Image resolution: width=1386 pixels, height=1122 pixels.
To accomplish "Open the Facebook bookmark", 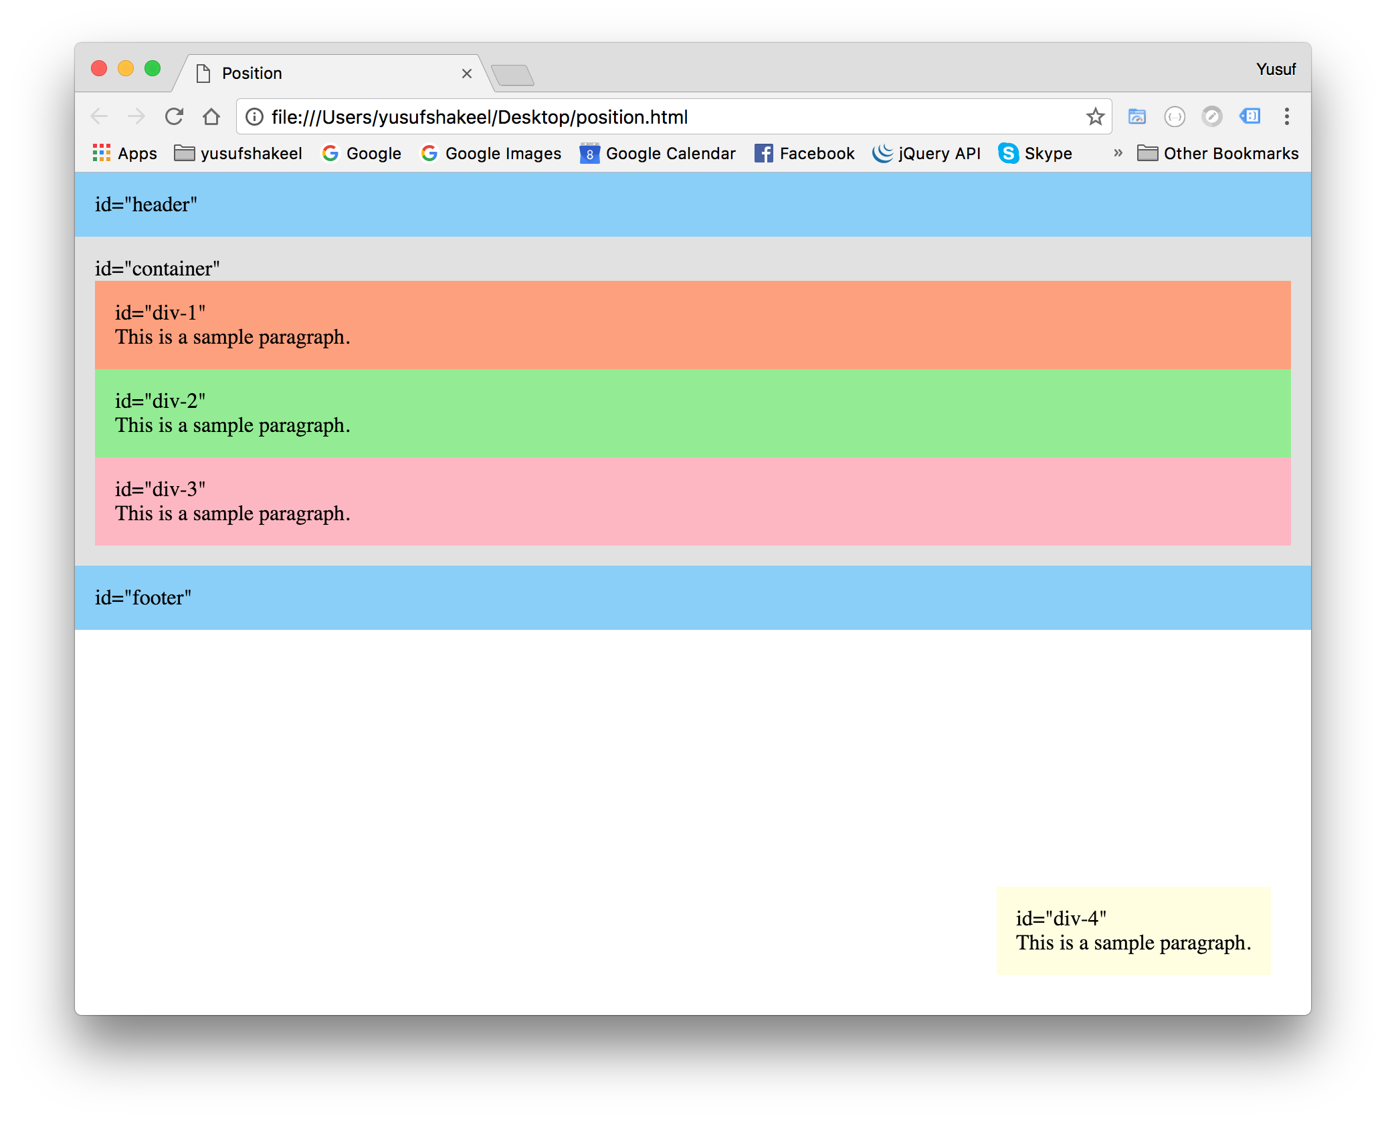I will tap(805, 154).
